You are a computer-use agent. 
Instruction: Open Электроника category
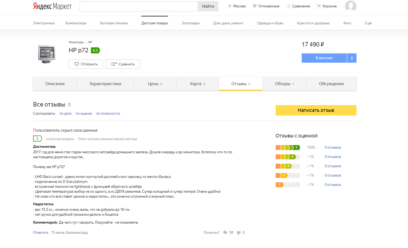[x=44, y=23]
